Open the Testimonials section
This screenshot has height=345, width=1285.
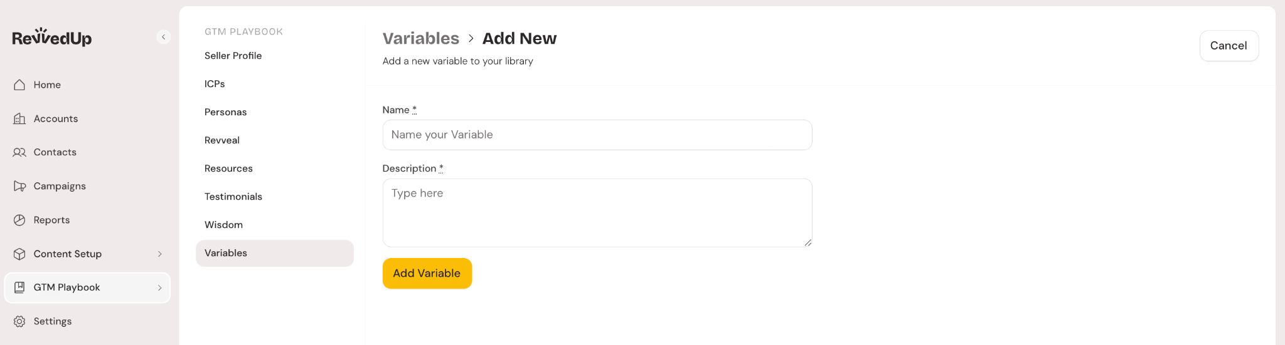point(233,197)
